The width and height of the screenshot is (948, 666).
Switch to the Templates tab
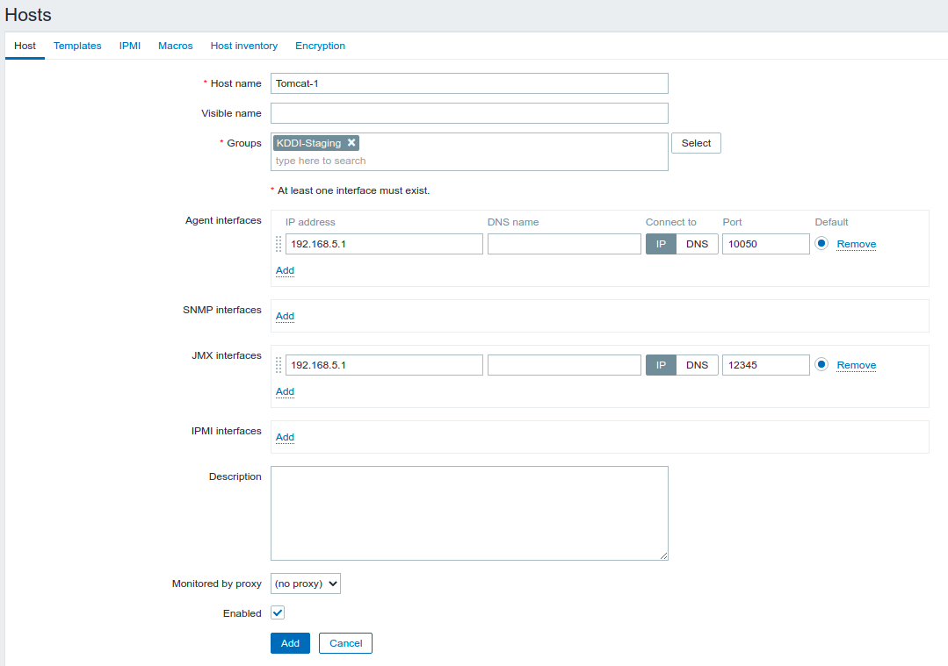coord(77,46)
